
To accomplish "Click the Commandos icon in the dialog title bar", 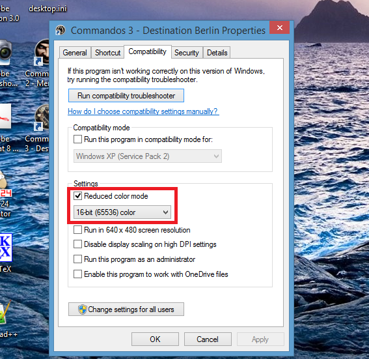I will click(61, 30).
